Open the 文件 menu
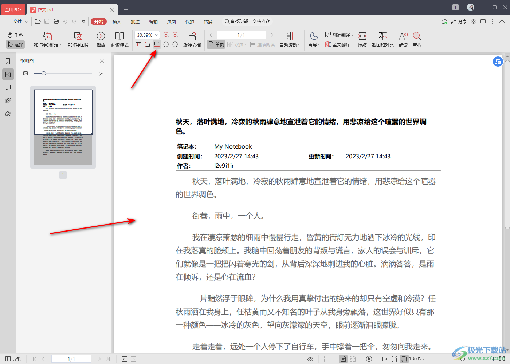510x364 pixels. click(x=16, y=21)
